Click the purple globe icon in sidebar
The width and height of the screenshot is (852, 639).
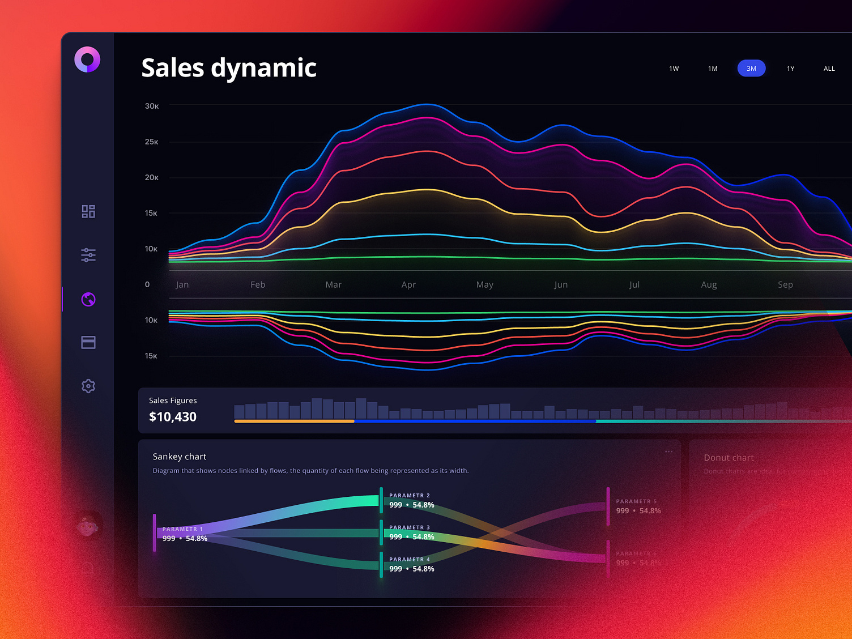tap(88, 300)
